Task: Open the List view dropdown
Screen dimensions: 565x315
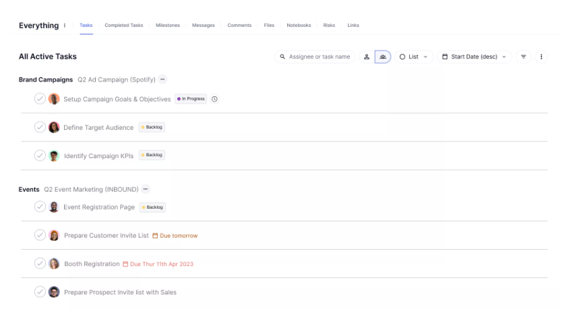Action: click(413, 57)
